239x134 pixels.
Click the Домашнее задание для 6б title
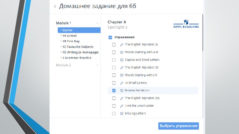pos(97,6)
